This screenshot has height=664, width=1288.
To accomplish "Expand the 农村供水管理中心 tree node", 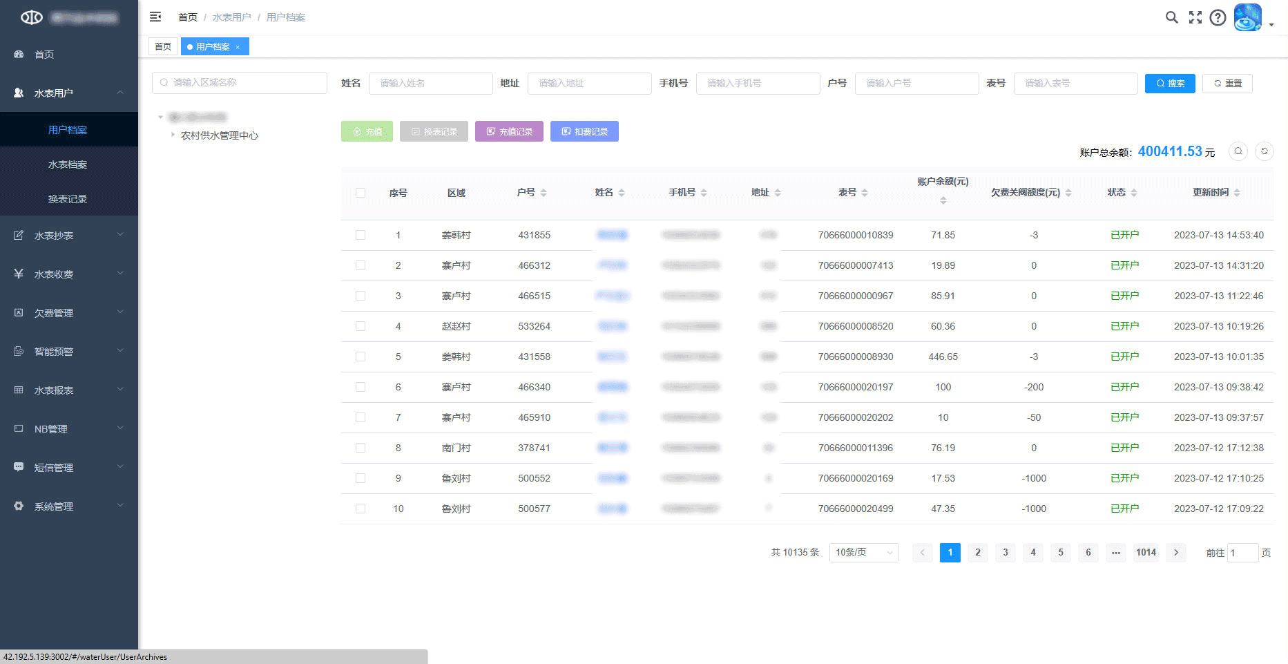I will [x=173, y=135].
